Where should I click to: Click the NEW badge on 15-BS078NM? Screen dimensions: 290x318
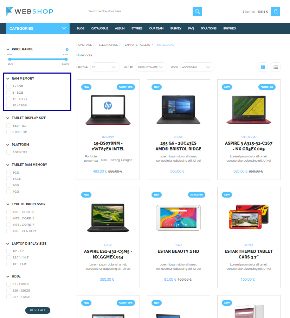click(86, 87)
